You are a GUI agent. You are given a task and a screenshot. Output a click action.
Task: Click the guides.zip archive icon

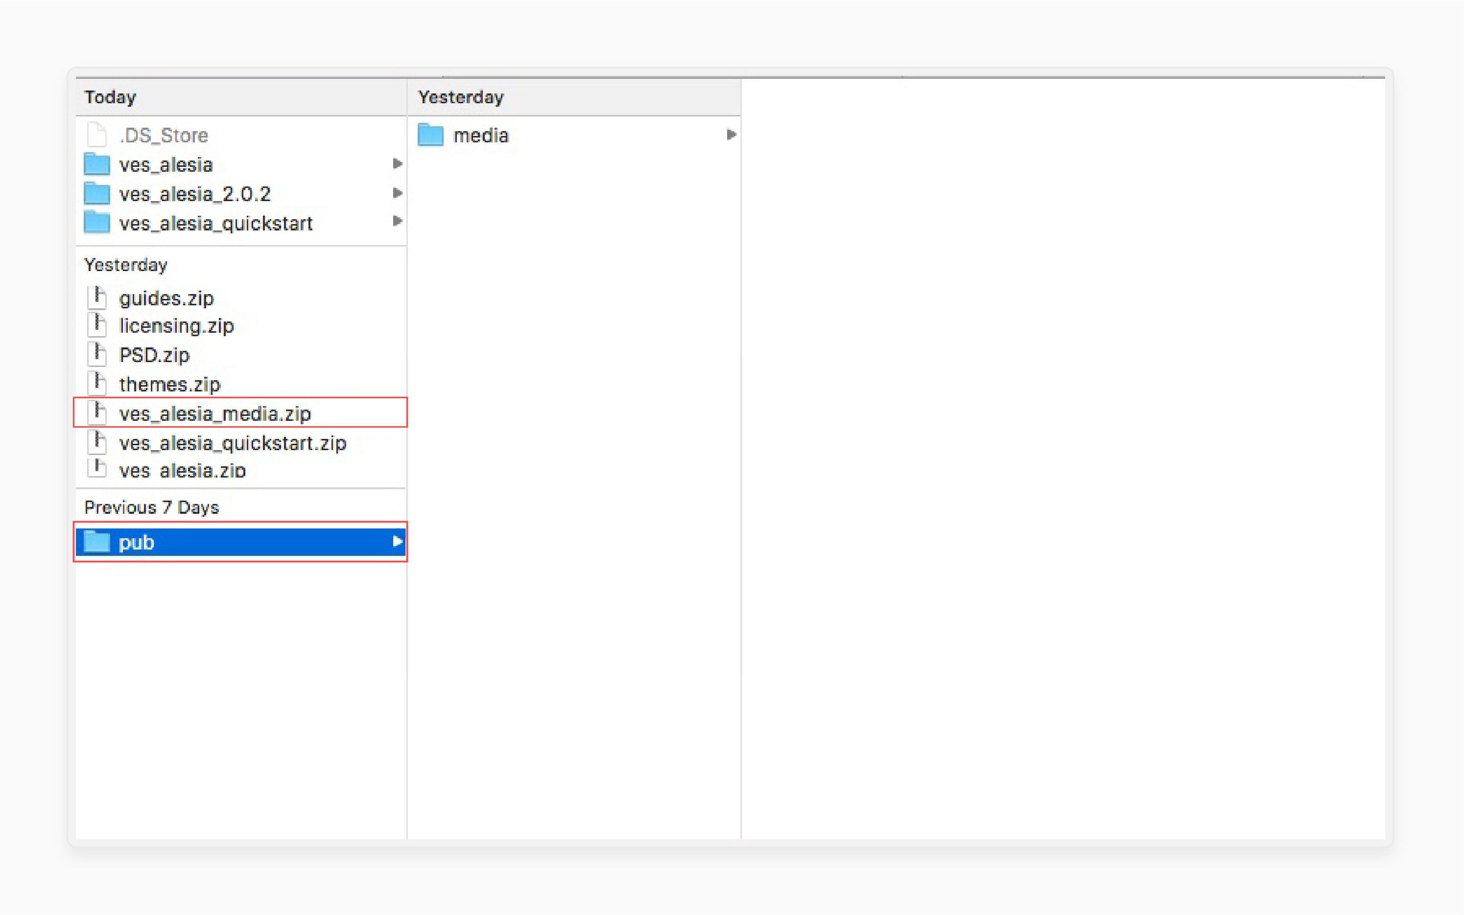tap(97, 297)
